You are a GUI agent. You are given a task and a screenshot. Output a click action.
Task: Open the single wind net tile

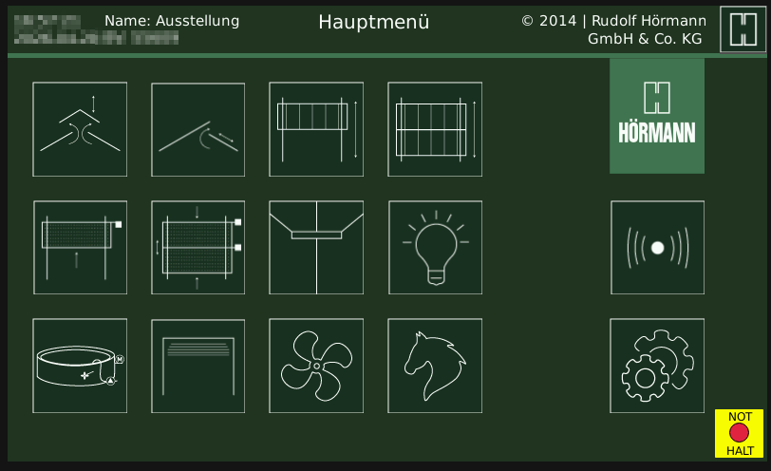tap(80, 247)
